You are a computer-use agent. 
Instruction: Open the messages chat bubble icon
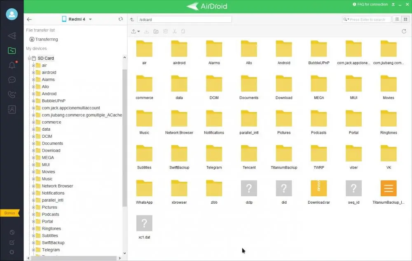(12, 80)
